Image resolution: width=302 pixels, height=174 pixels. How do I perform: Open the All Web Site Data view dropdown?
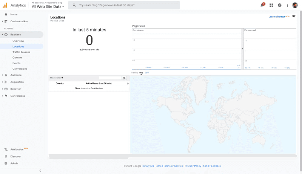click(x=48, y=6)
